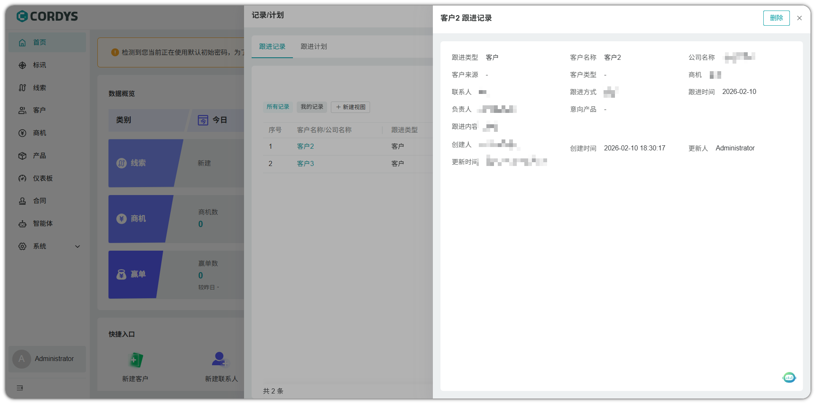Viewport: 816px width, 404px height.
Task: Click the 首页 home icon
Action: [22, 42]
